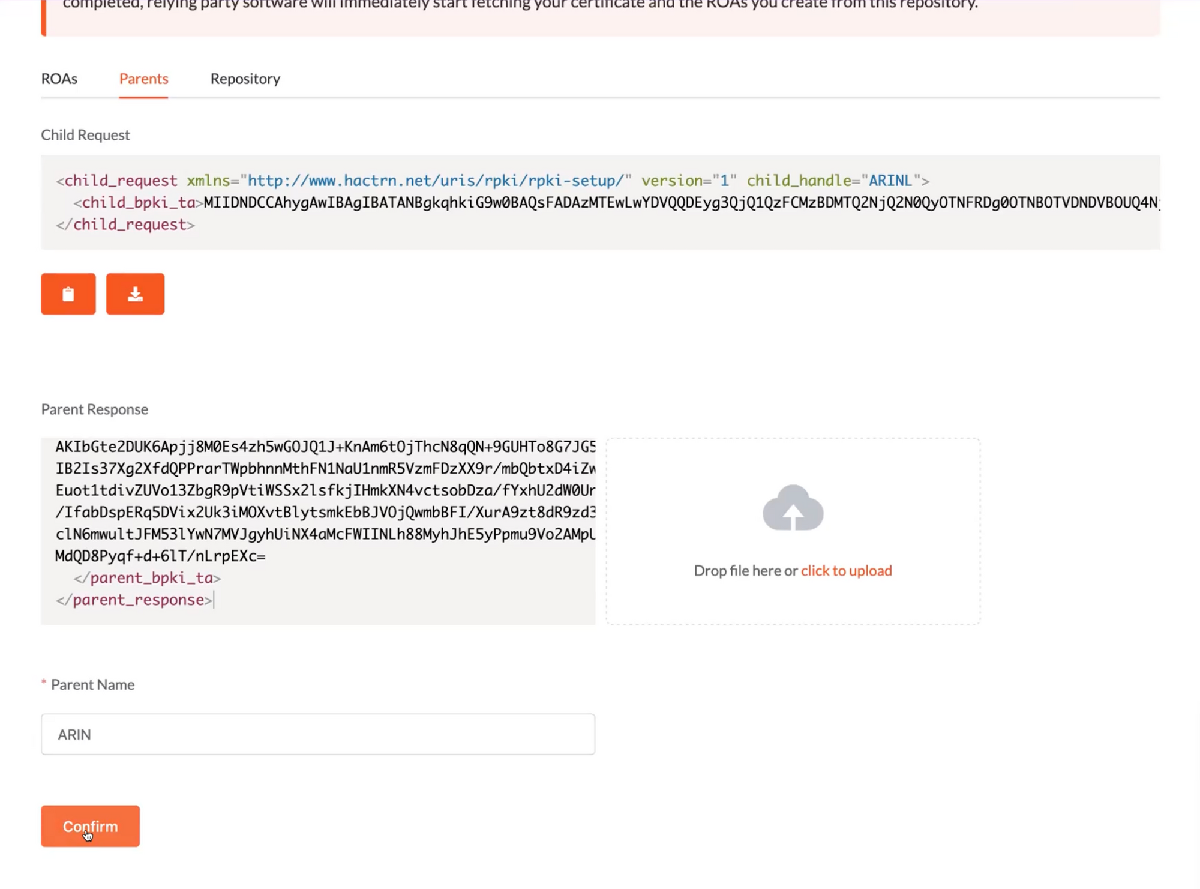Click the 'Drop file here or' text
This screenshot has height=889, width=1200.
[x=745, y=570]
